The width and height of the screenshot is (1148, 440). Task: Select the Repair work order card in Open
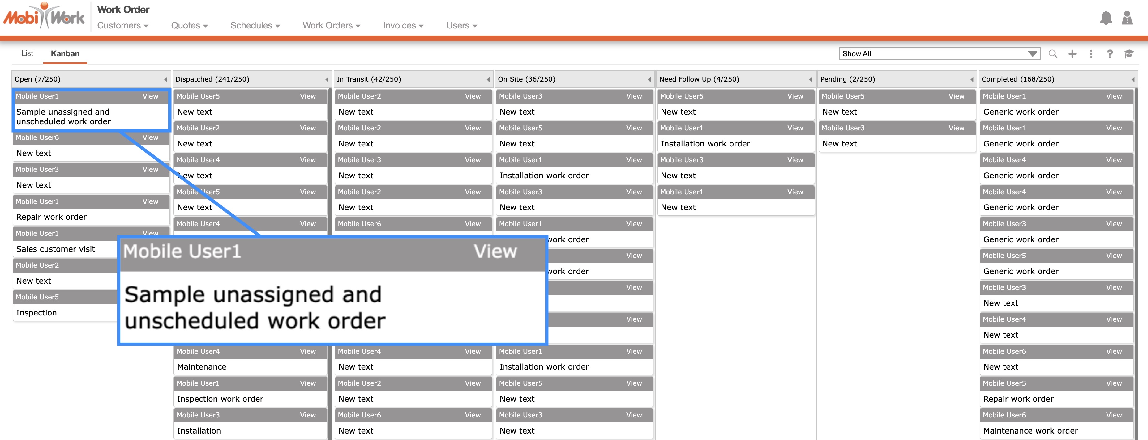click(51, 217)
